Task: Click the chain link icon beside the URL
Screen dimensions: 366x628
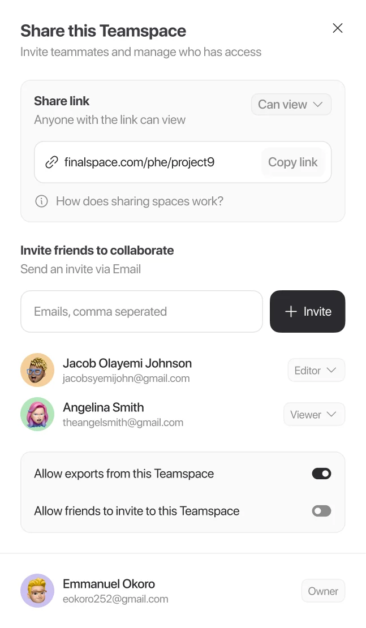Action: tap(51, 162)
